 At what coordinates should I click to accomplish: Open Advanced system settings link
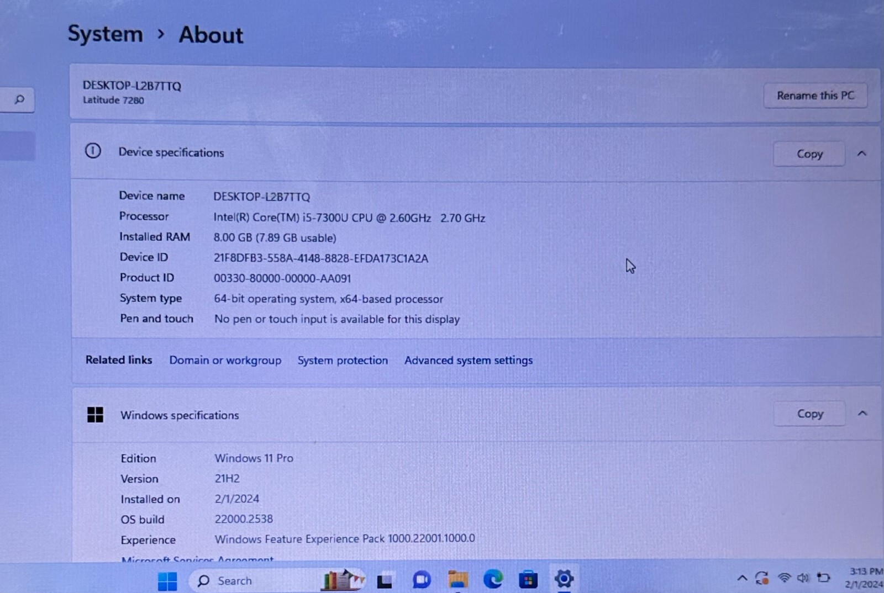click(x=469, y=360)
